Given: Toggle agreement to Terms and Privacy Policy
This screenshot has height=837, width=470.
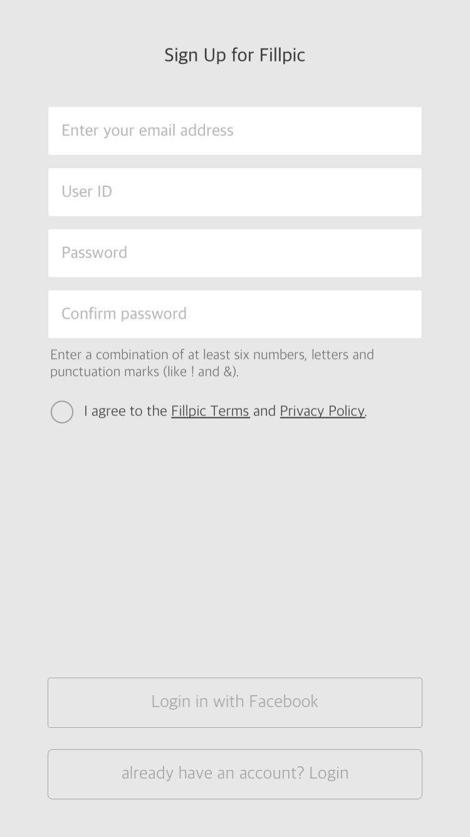Looking at the screenshot, I should [62, 412].
